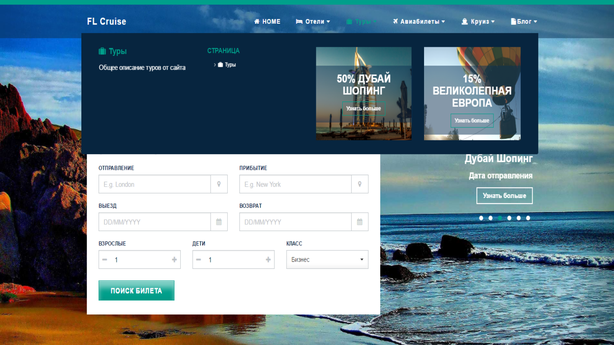
Task: Select the fifth slider pagination dot
Action: point(519,218)
